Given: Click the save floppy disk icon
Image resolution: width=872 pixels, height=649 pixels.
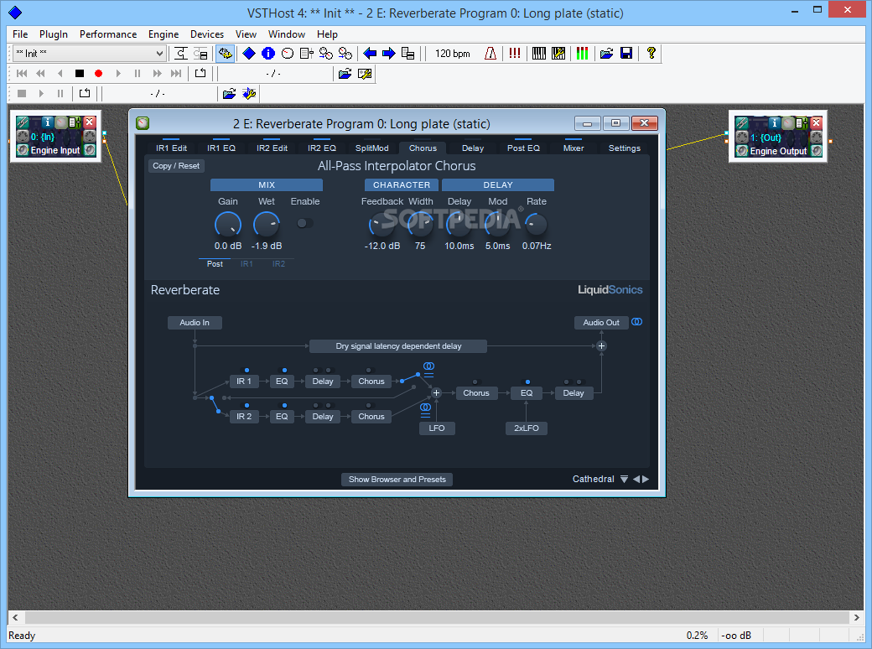Looking at the screenshot, I should [x=626, y=54].
